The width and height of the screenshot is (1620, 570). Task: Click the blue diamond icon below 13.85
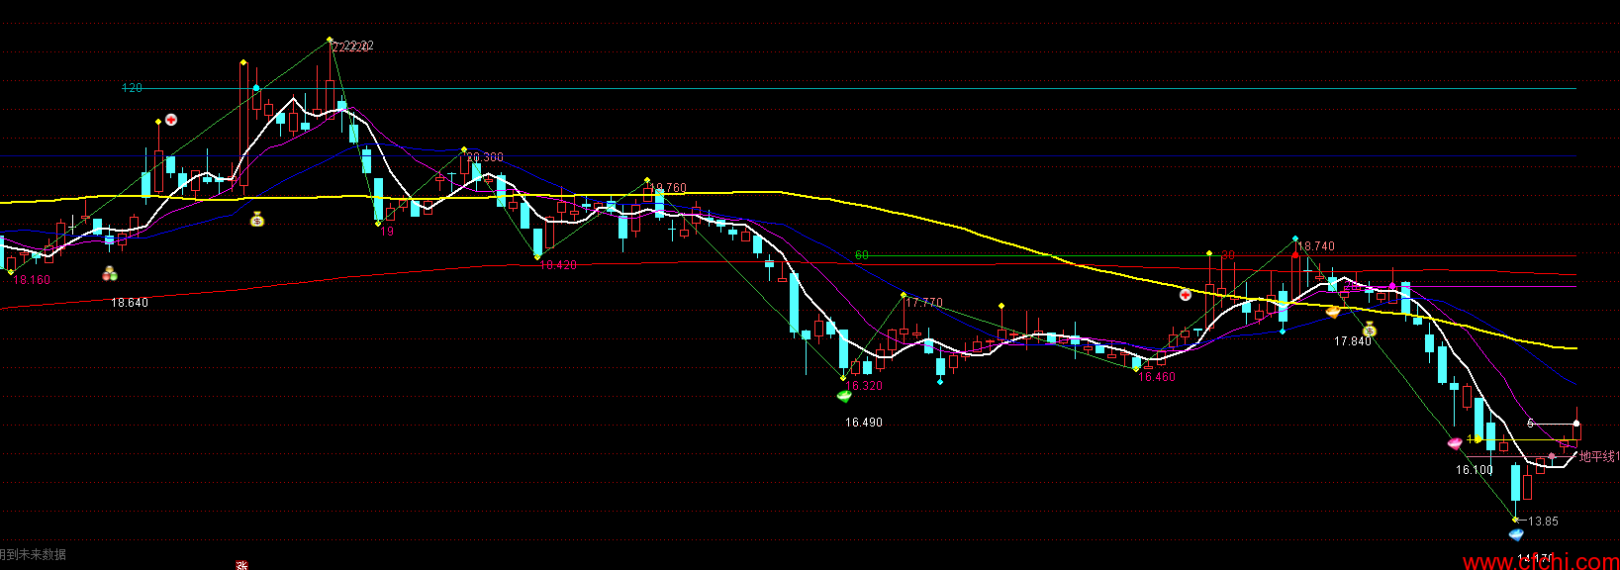point(1516,535)
